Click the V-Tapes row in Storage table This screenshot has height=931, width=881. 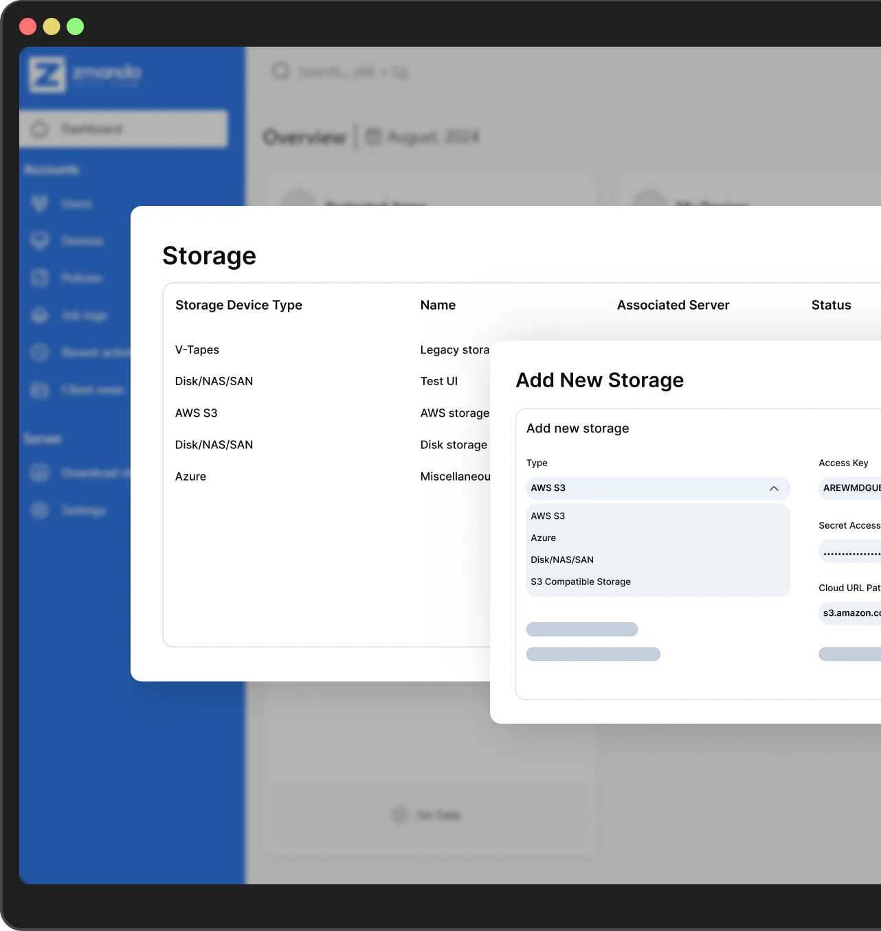coord(197,349)
